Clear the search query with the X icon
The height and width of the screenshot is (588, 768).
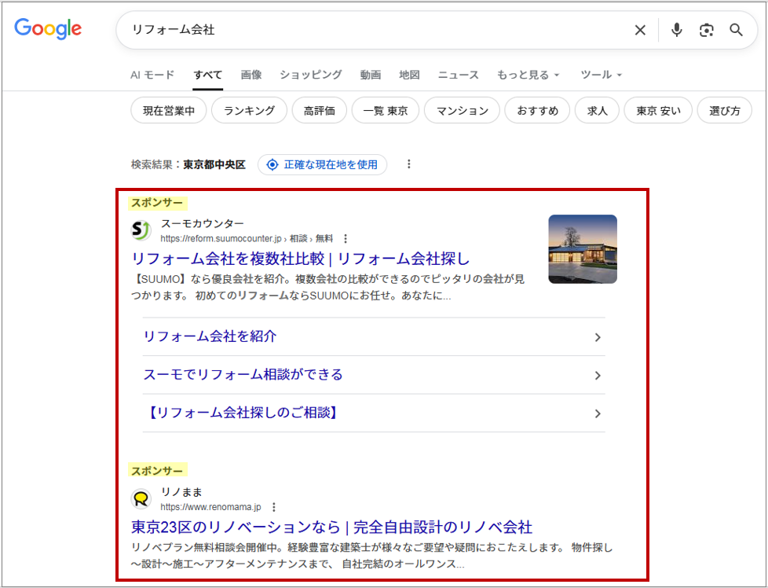[x=640, y=30]
